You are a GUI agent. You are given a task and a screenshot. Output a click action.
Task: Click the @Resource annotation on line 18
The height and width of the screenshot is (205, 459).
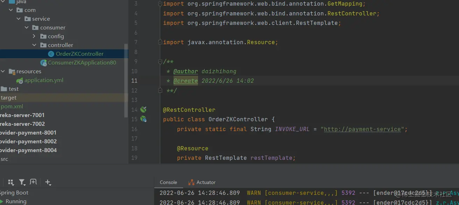click(x=192, y=148)
